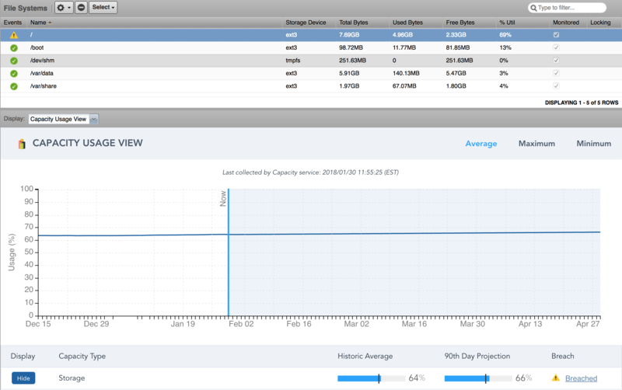Sort by Free Bytes column header
Viewport: 622px width, 390px height.
(460, 23)
